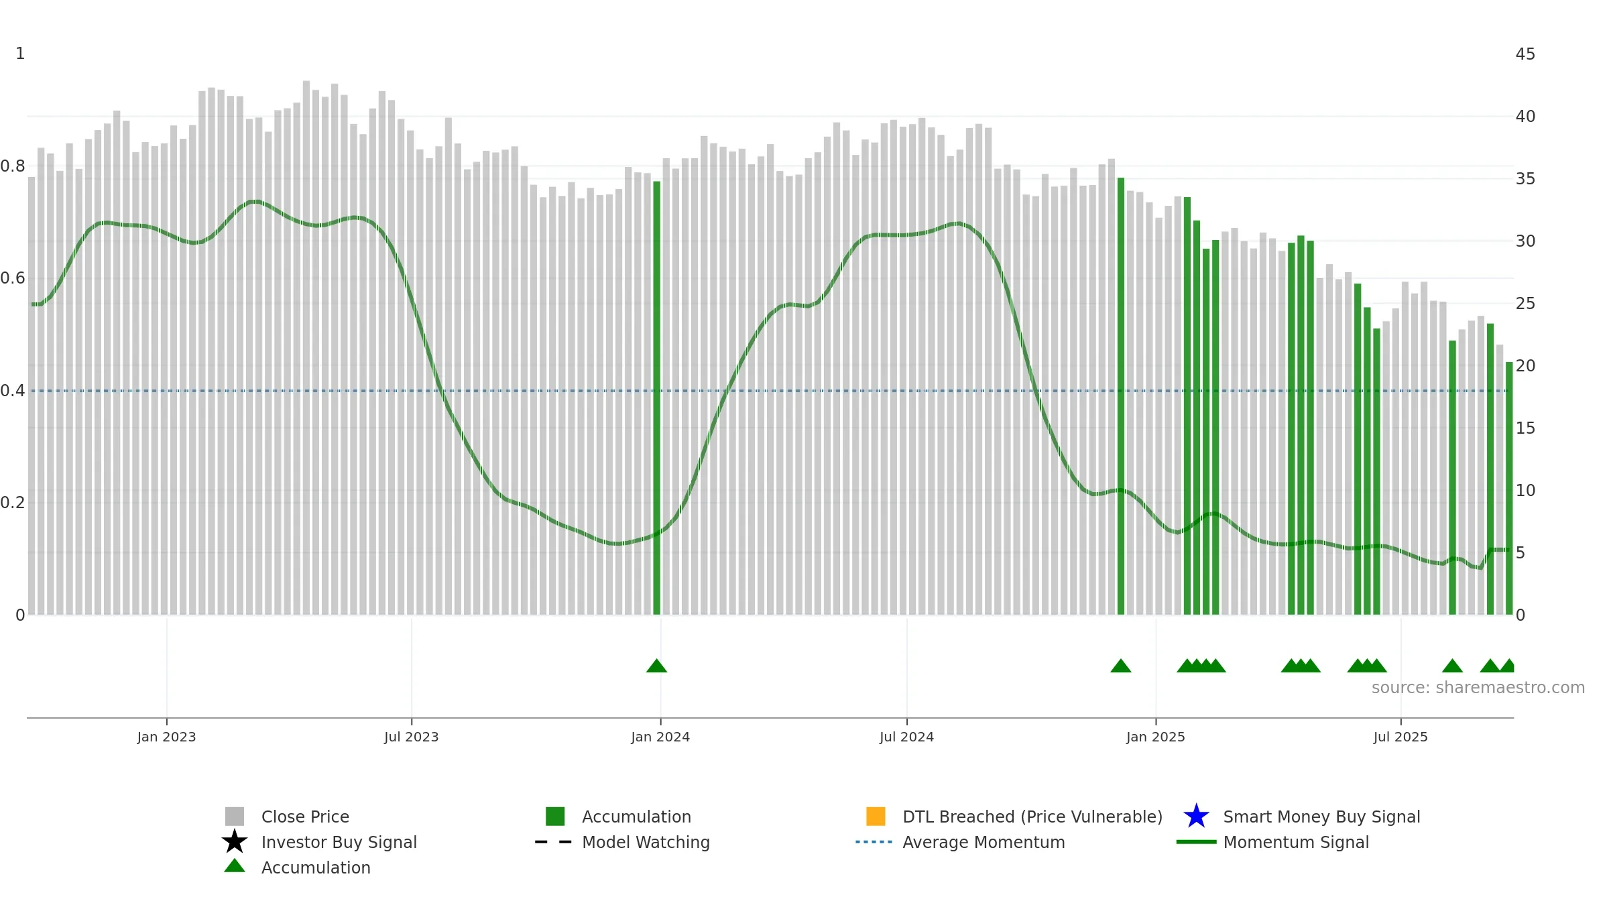Click the blue Smart Money Buy Signal star
Viewport: 1609px width, 905px height.
coord(1196,816)
